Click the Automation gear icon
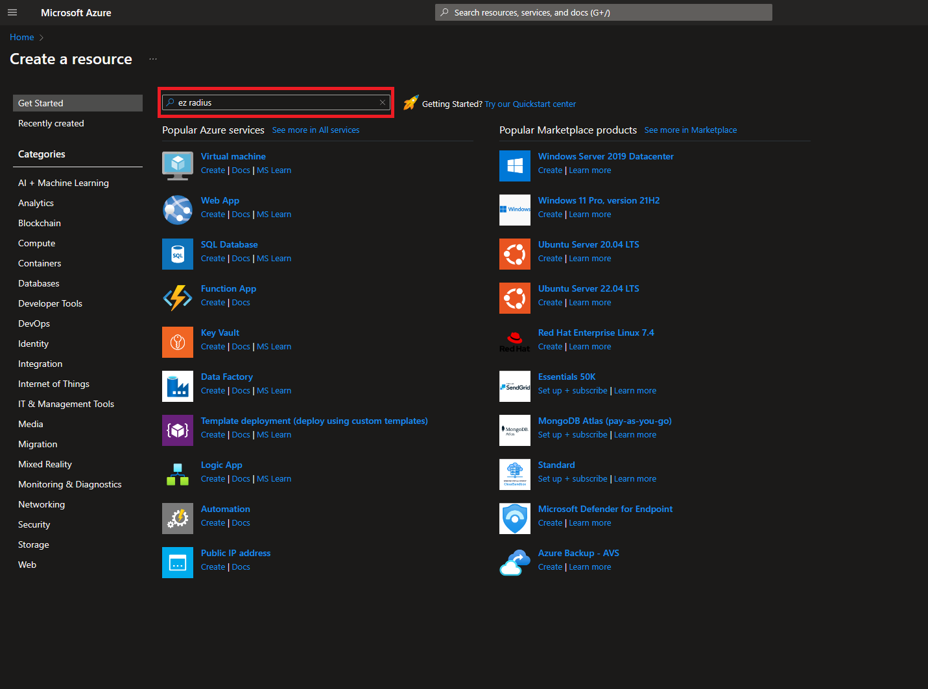 click(178, 519)
